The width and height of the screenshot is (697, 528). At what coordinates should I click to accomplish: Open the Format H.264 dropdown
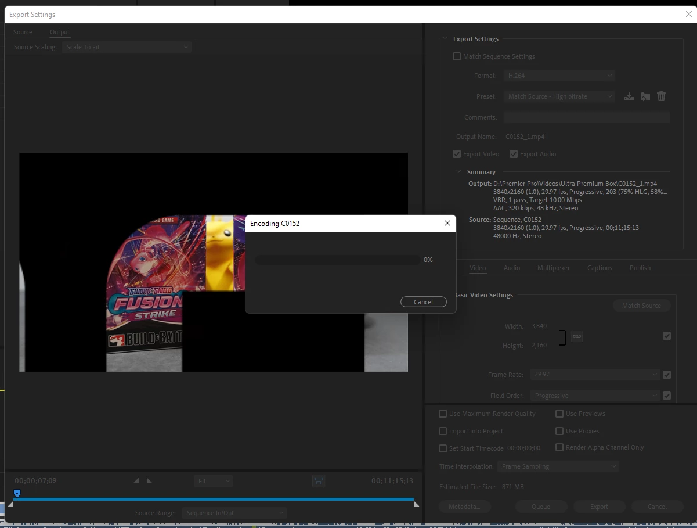559,76
